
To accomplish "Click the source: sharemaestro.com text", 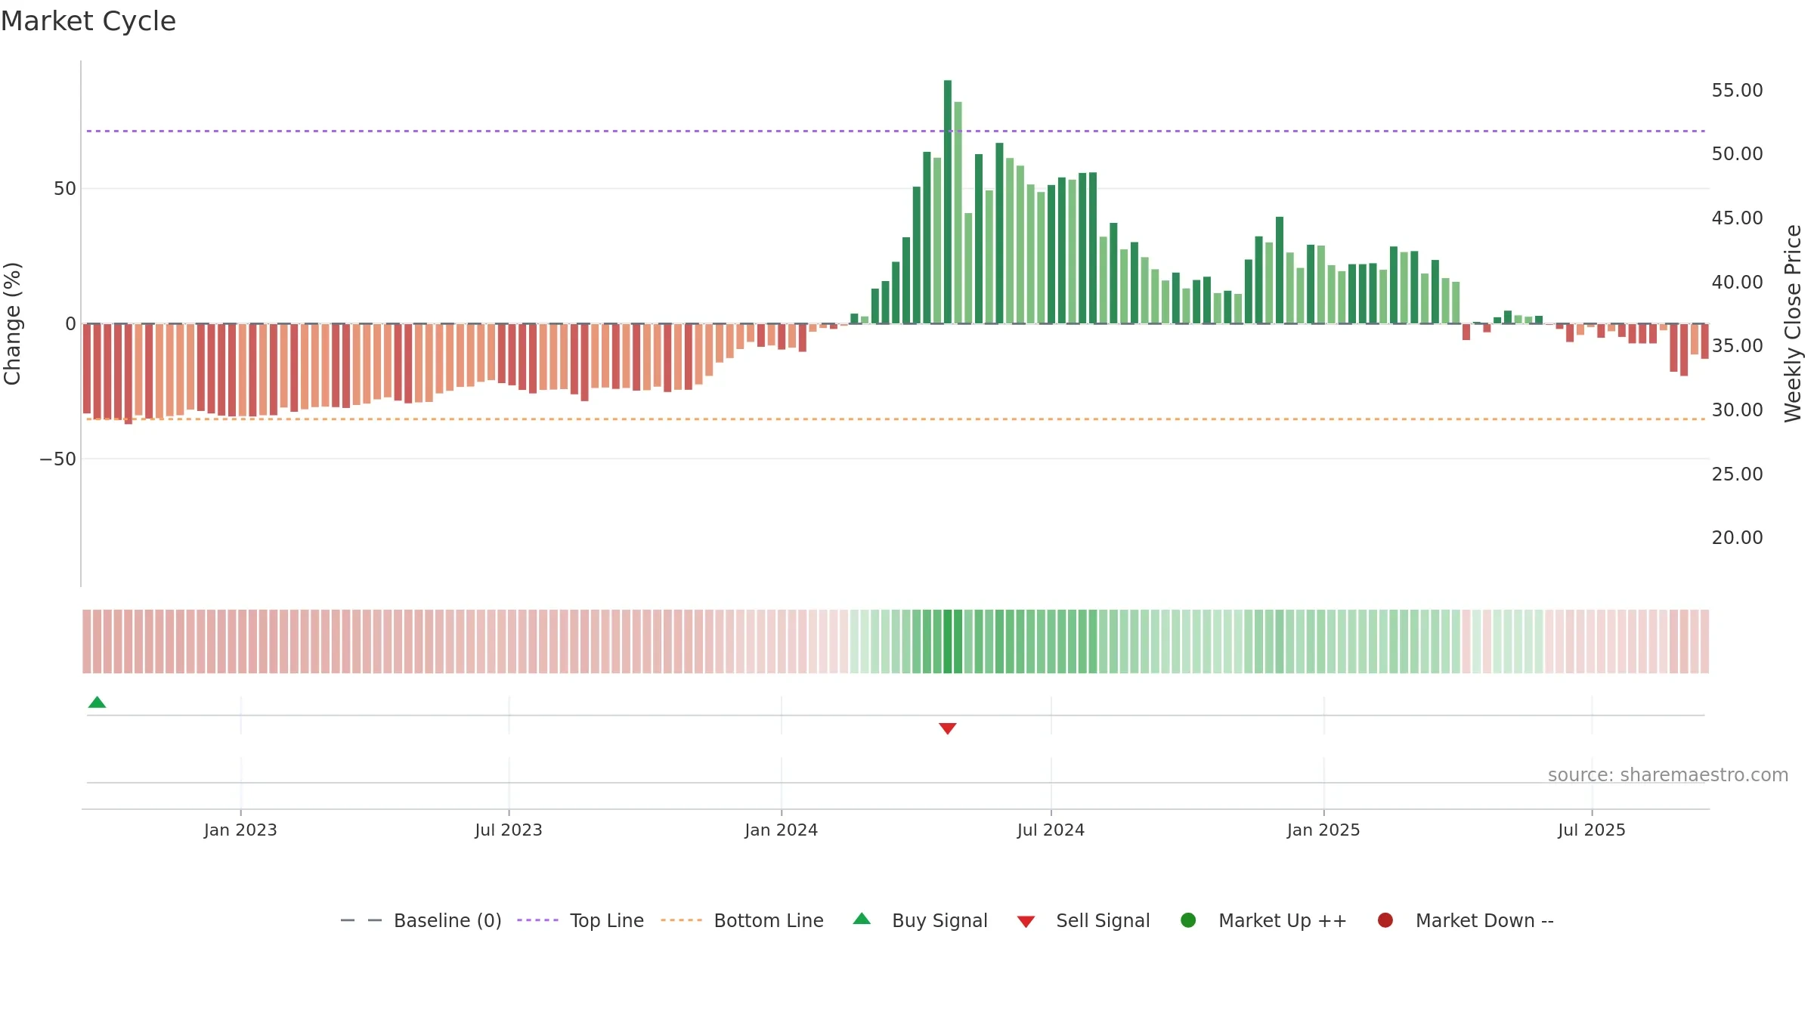I will coord(1668,774).
